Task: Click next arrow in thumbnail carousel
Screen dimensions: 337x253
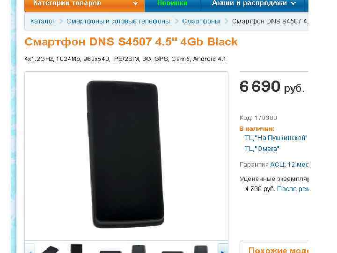Action: point(223,249)
